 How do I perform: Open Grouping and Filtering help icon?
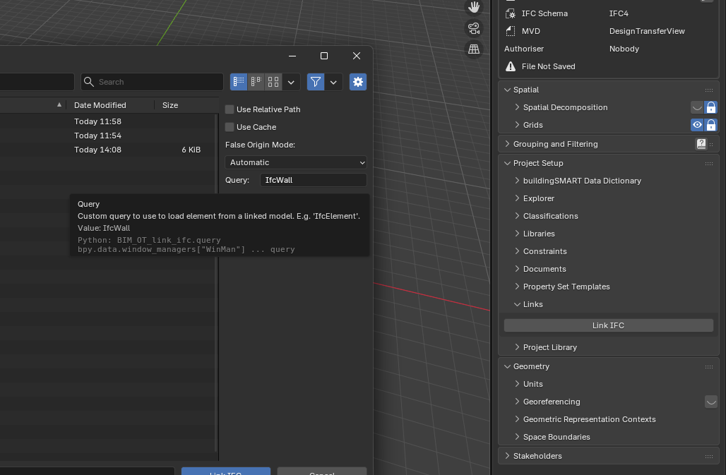coord(701,144)
